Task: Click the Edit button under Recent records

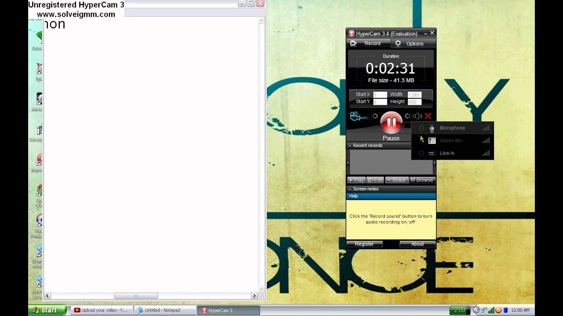Action: pyautogui.click(x=375, y=180)
